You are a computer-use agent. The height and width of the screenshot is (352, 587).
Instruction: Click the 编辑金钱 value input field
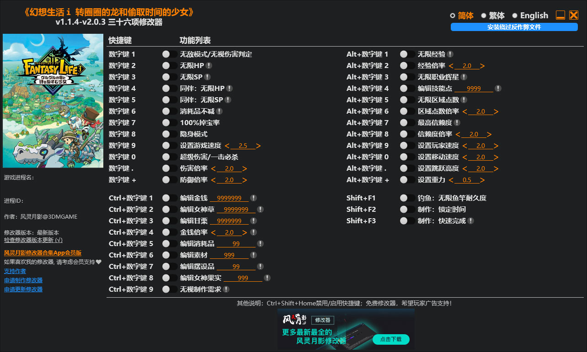click(230, 198)
